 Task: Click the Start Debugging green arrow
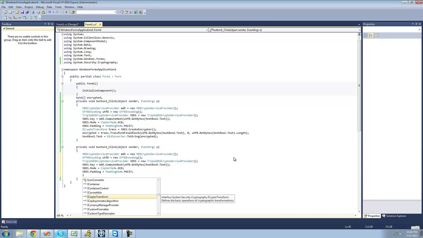point(66,12)
